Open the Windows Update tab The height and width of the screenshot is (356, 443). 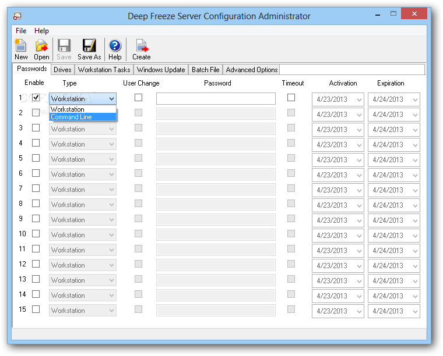point(161,70)
